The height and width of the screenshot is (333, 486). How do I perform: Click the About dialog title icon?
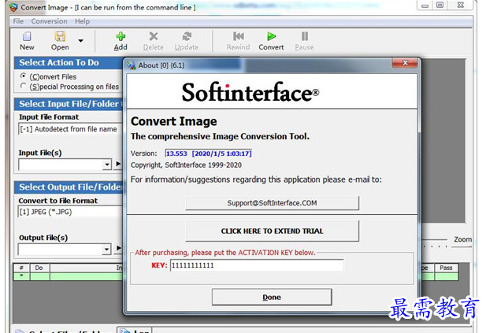point(131,65)
